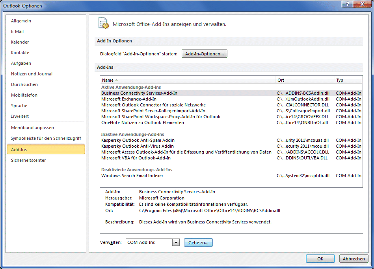The width and height of the screenshot is (374, 269).
Task: Select Kaspersky Outlook Anti-Spam Addin row
Action: click(138, 140)
